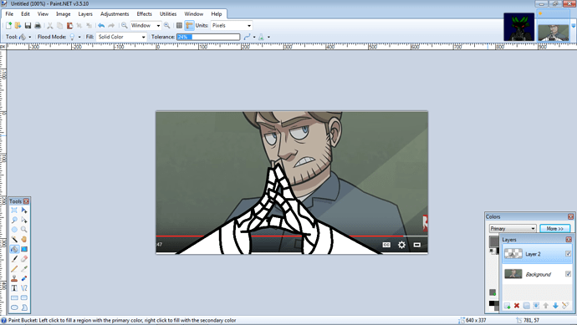
Task: Select the Eraser tool
Action: coord(24,259)
